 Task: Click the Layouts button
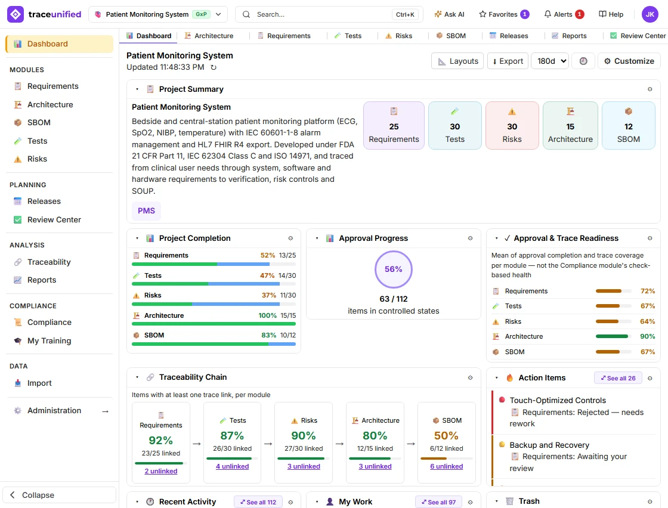457,61
